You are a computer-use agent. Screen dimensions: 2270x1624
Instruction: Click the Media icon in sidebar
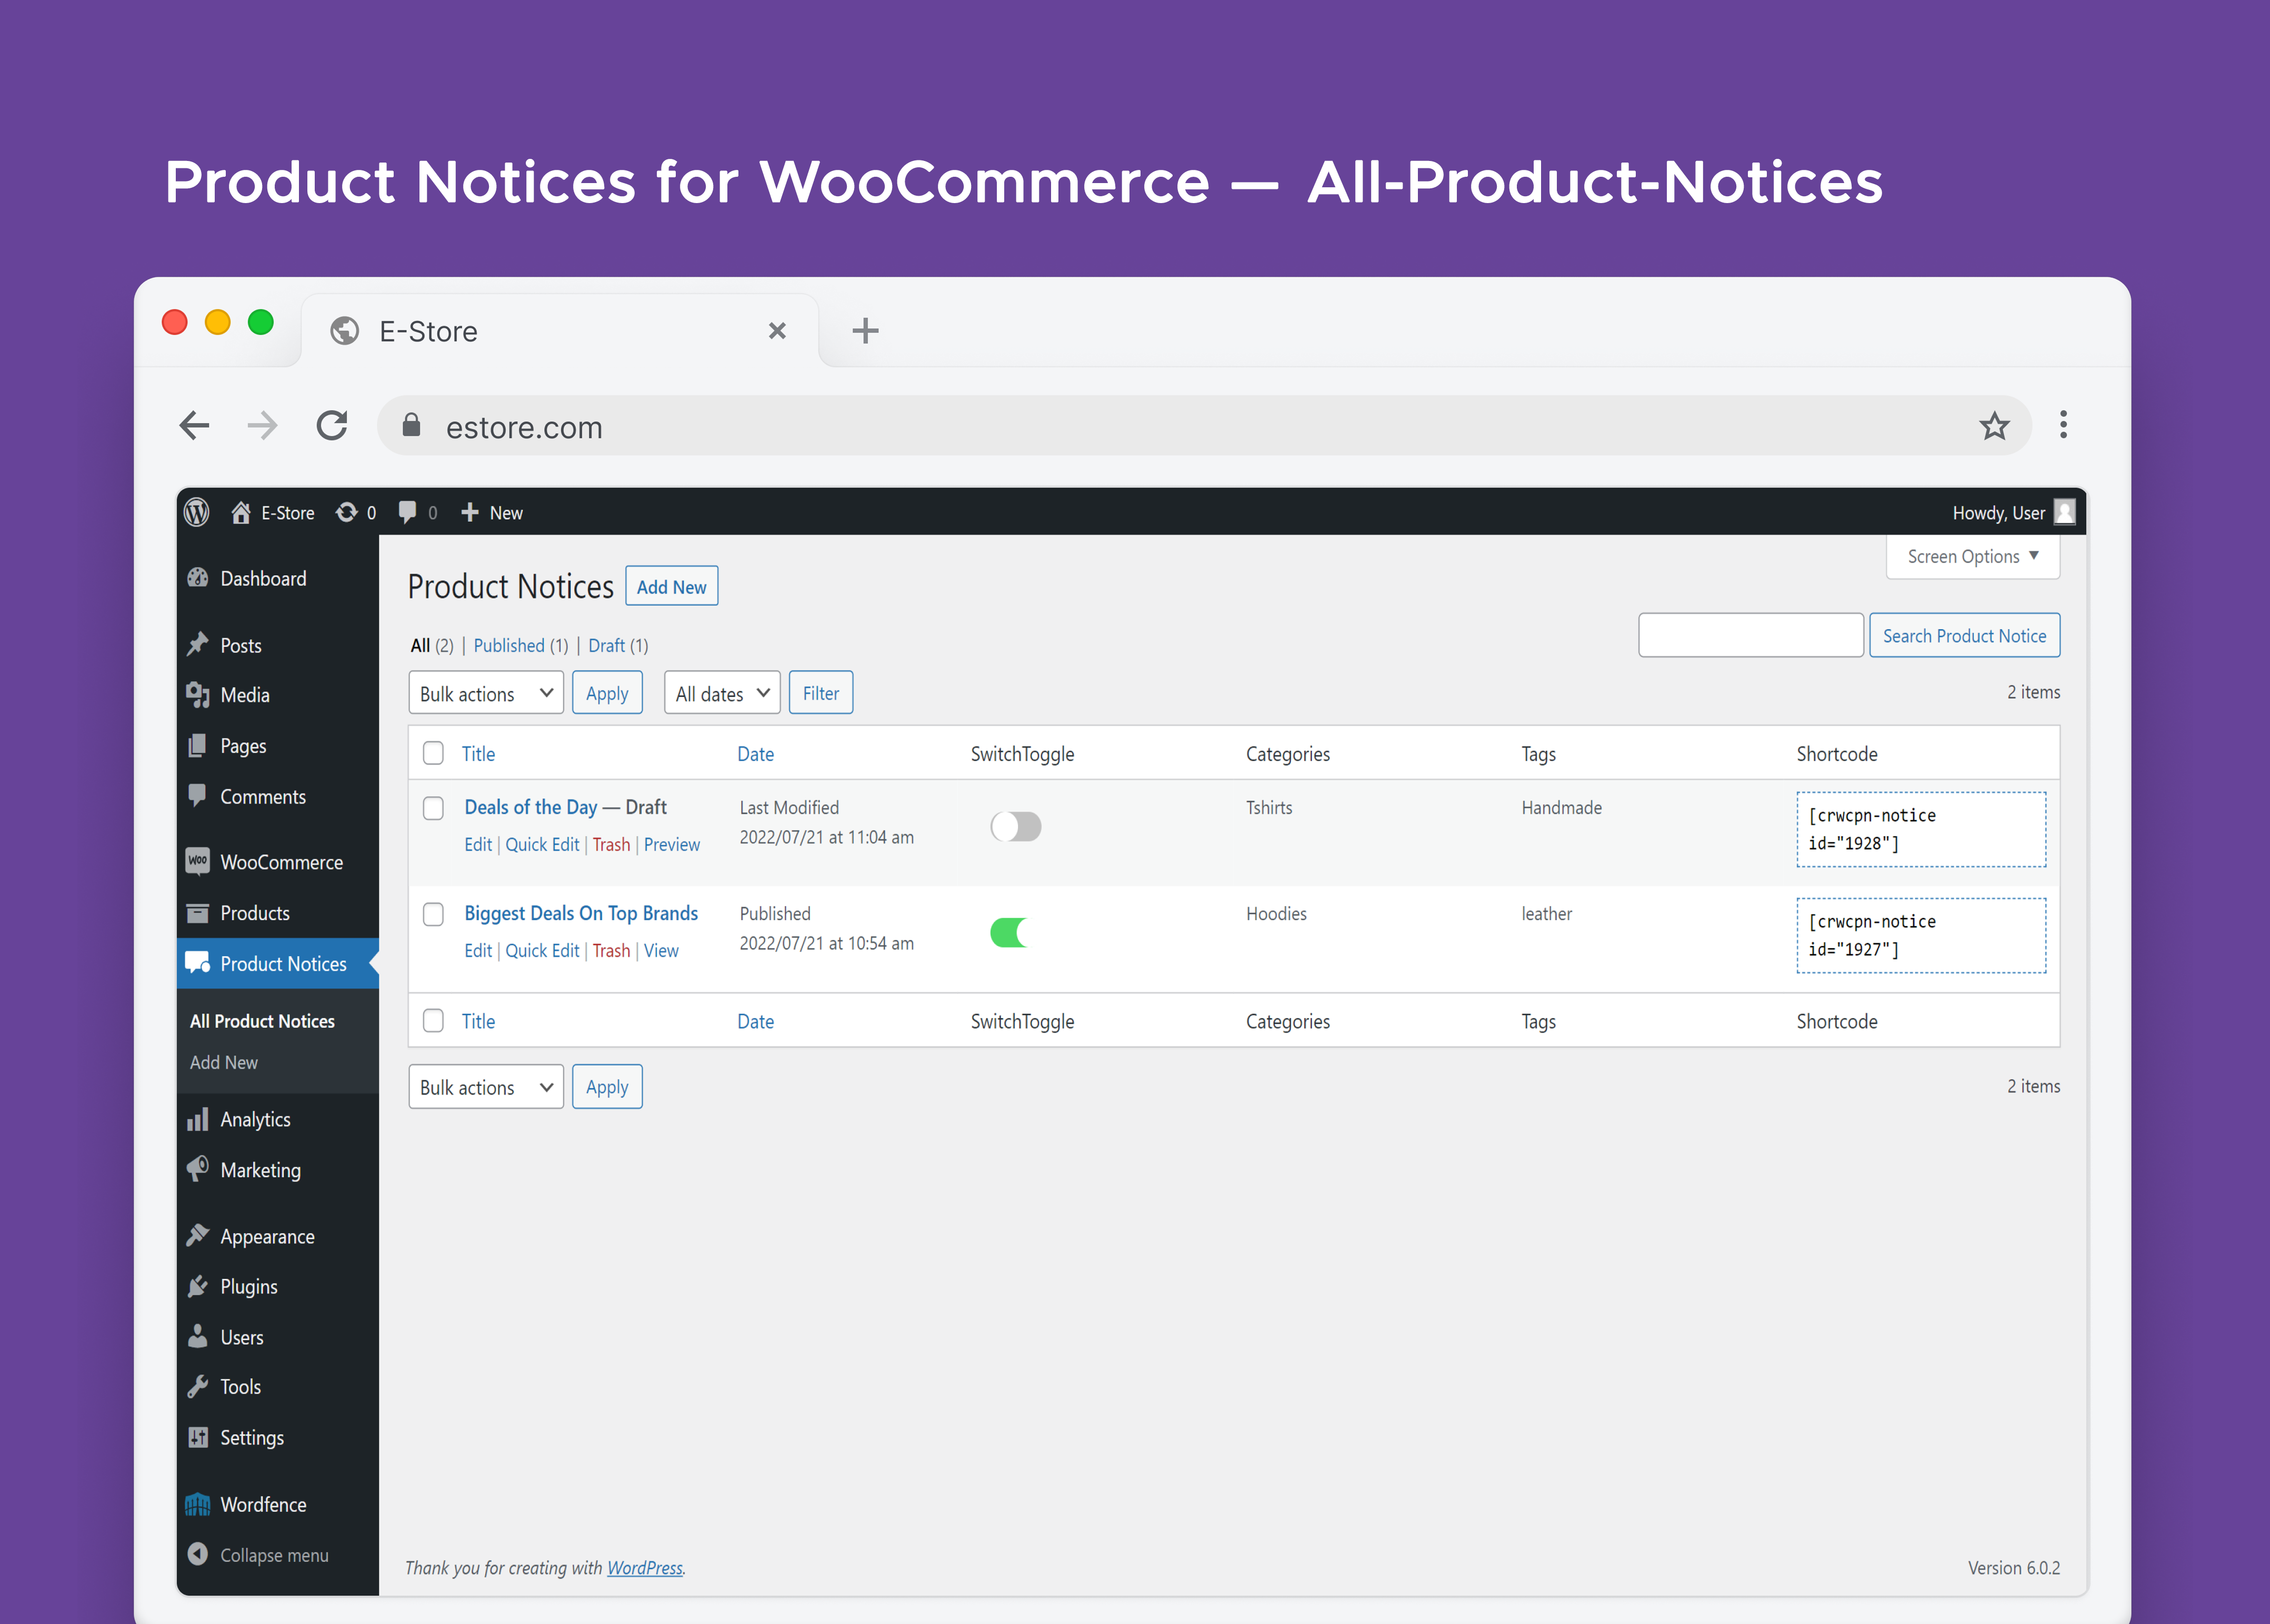pos(197,695)
